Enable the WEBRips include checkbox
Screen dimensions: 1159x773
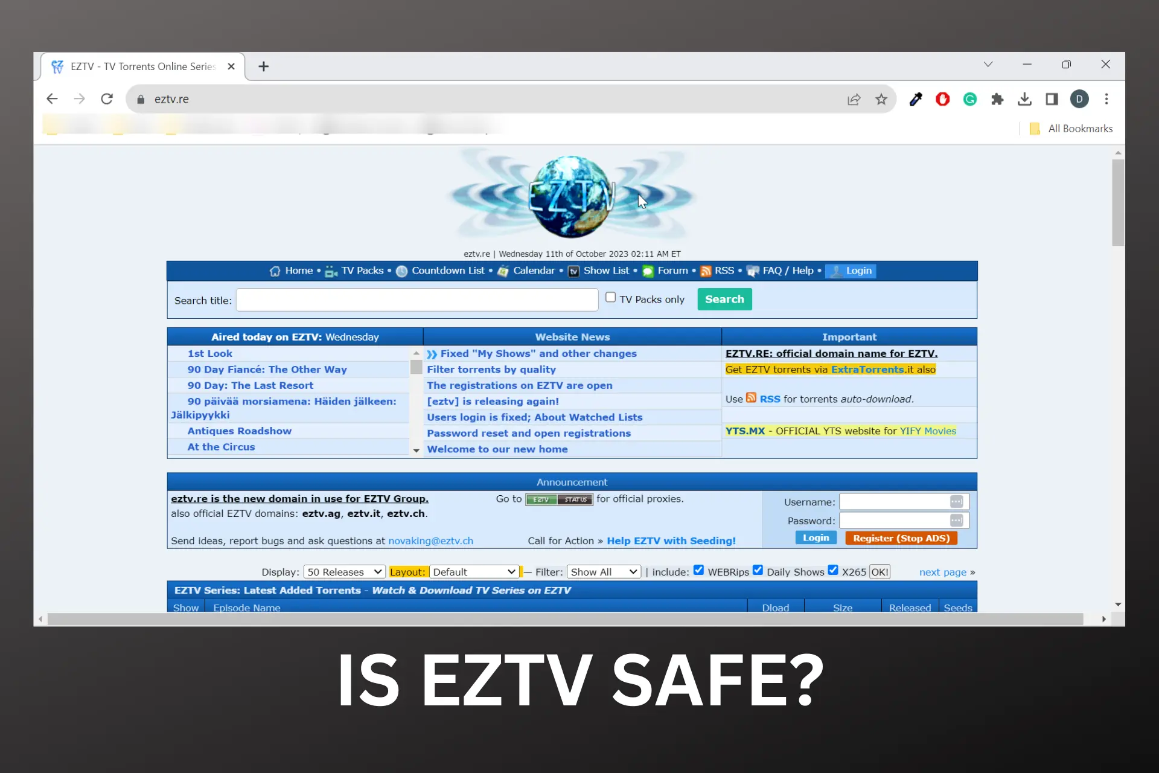[698, 570]
